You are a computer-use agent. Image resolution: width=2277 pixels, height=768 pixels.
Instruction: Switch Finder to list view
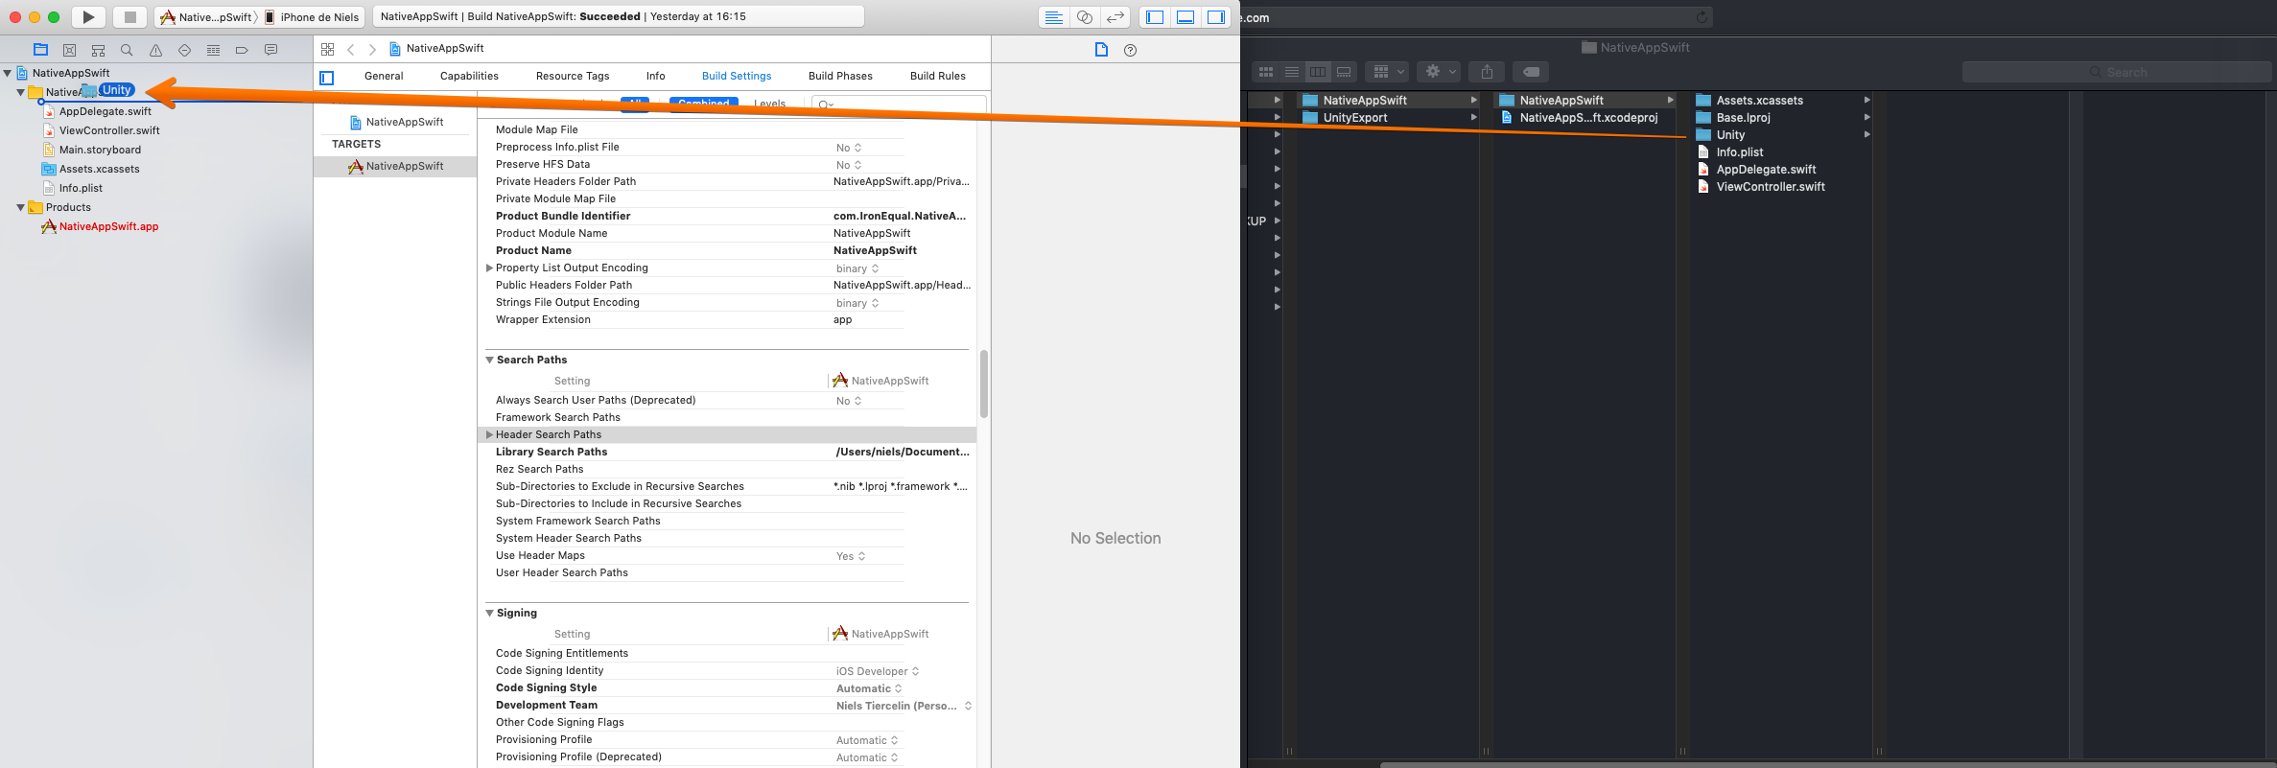point(1292,72)
